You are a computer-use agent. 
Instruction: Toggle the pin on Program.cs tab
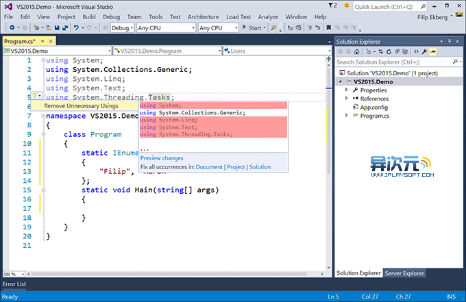[x=42, y=41]
